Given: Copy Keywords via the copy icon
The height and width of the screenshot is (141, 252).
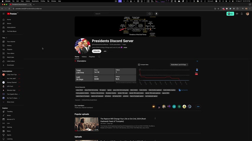Looking at the screenshot, I should coord(179,90).
